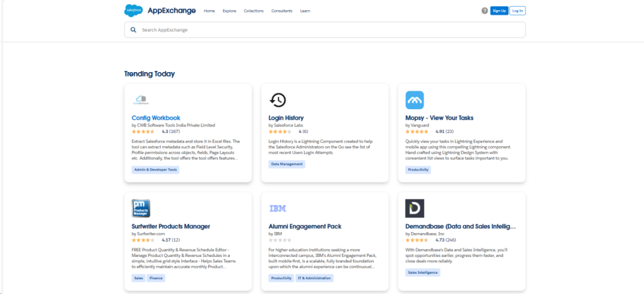Click the Surfwriter Products Manager logo
This screenshot has width=644, height=294.
click(x=141, y=208)
